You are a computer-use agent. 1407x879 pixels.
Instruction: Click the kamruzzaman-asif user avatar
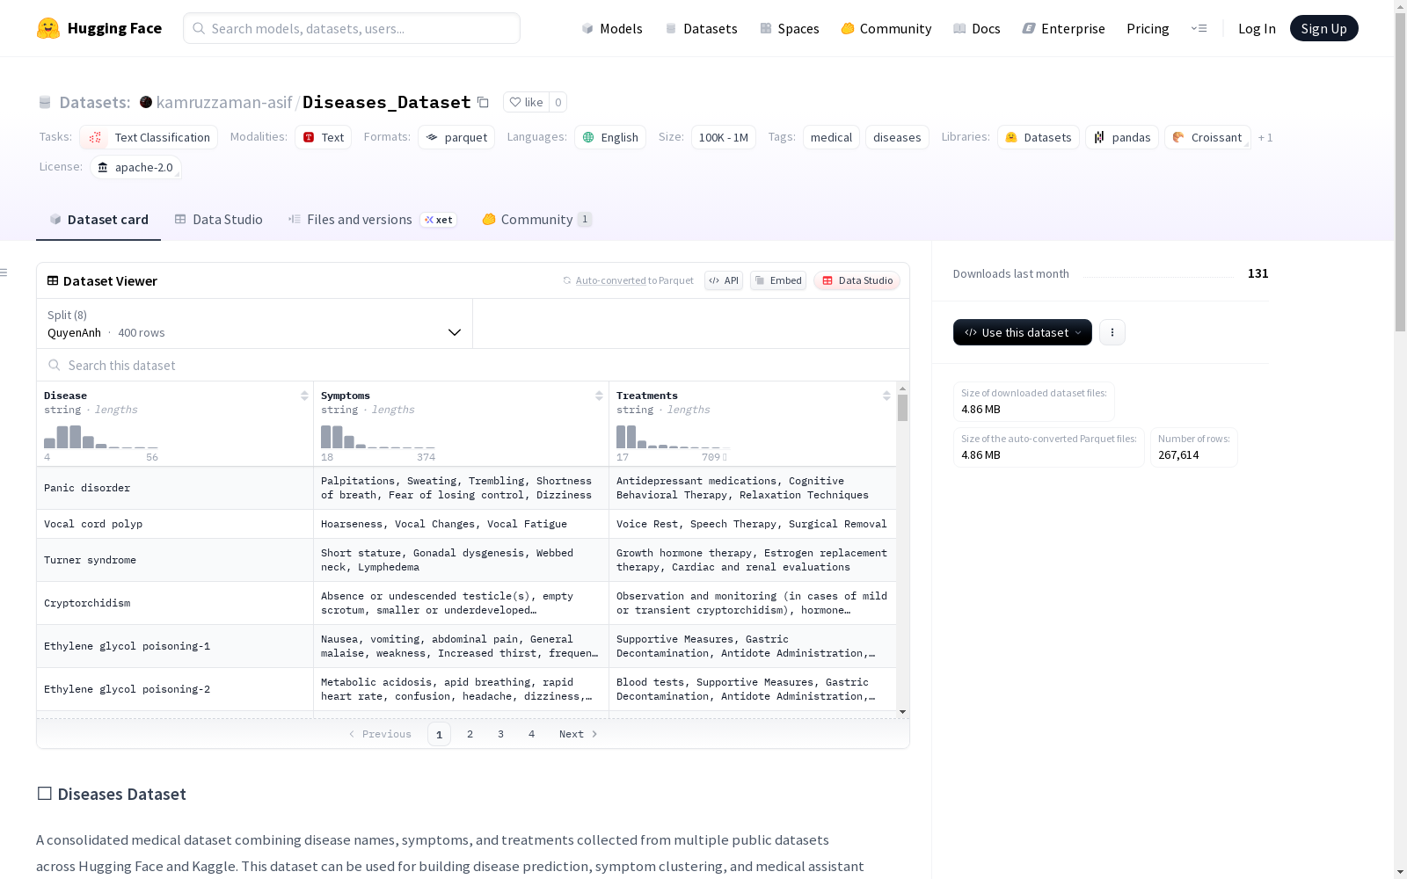click(x=146, y=102)
